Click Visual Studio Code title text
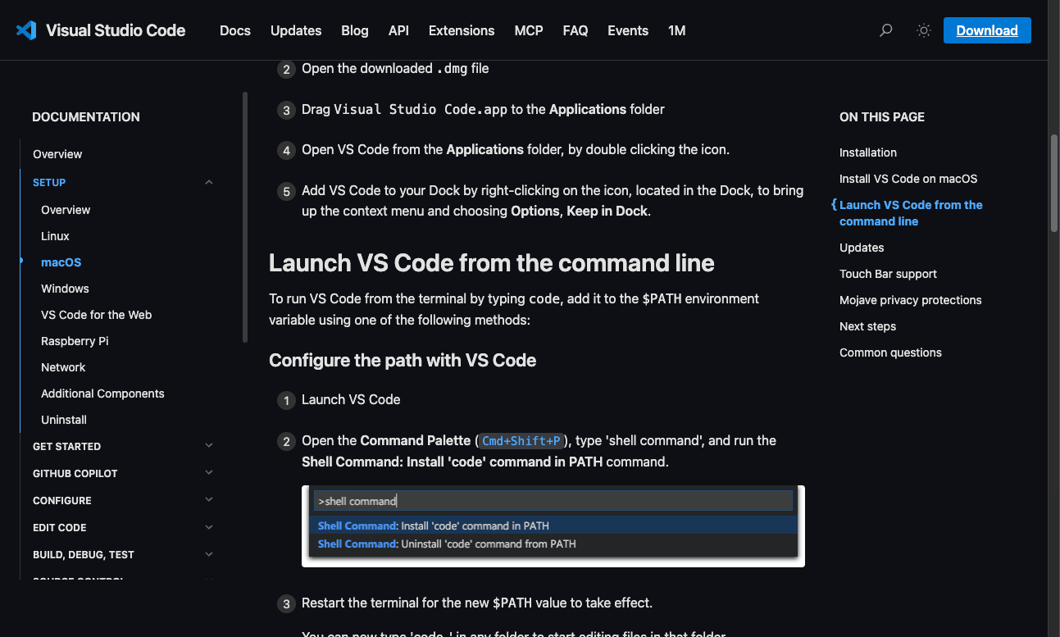The height and width of the screenshot is (637, 1060). click(x=116, y=30)
